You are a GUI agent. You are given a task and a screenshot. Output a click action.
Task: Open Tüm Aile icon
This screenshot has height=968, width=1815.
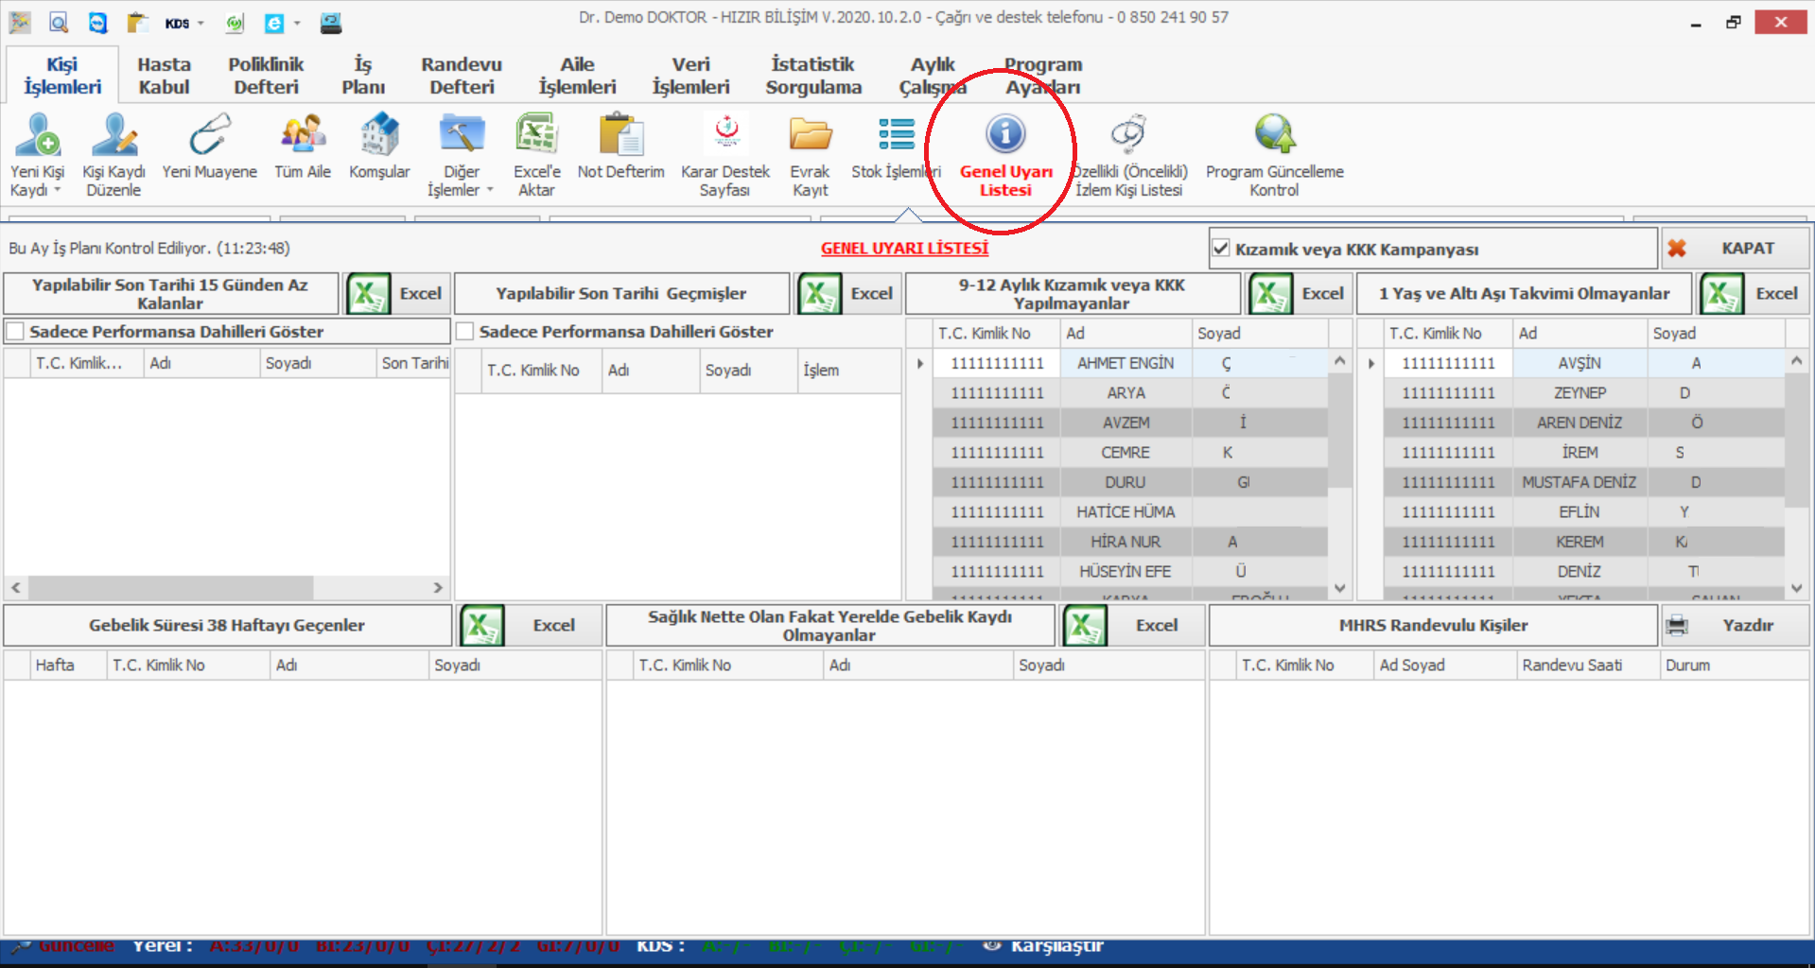pos(303,135)
